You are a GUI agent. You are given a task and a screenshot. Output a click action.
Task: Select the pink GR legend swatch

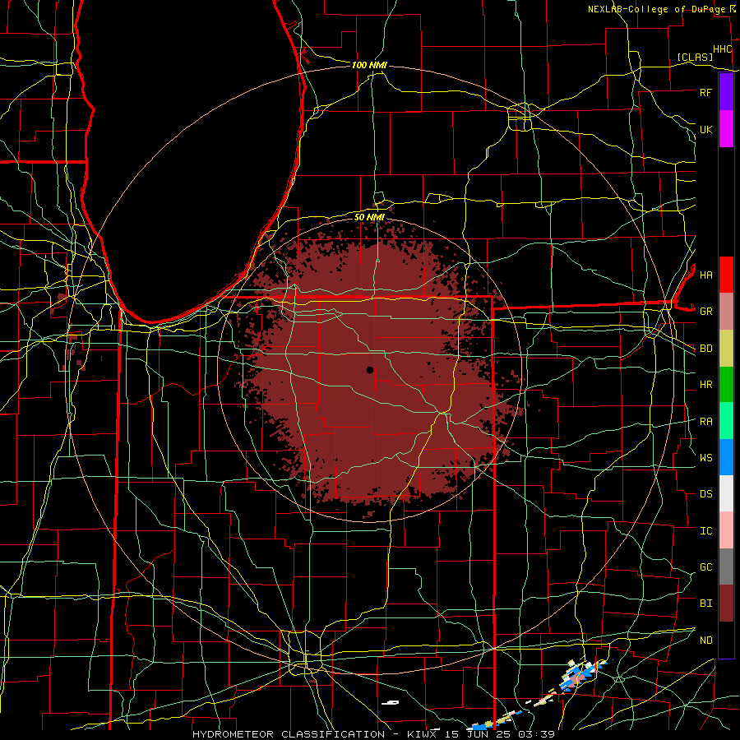pyautogui.click(x=726, y=311)
